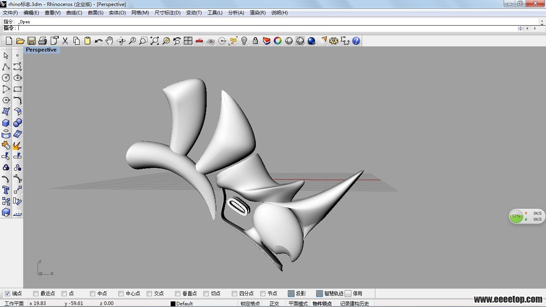The width and height of the screenshot is (546, 307).
Task: Click the New file icon
Action: pyautogui.click(x=9, y=41)
